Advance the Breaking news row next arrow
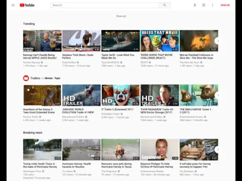The image size is (242, 181). (218, 149)
